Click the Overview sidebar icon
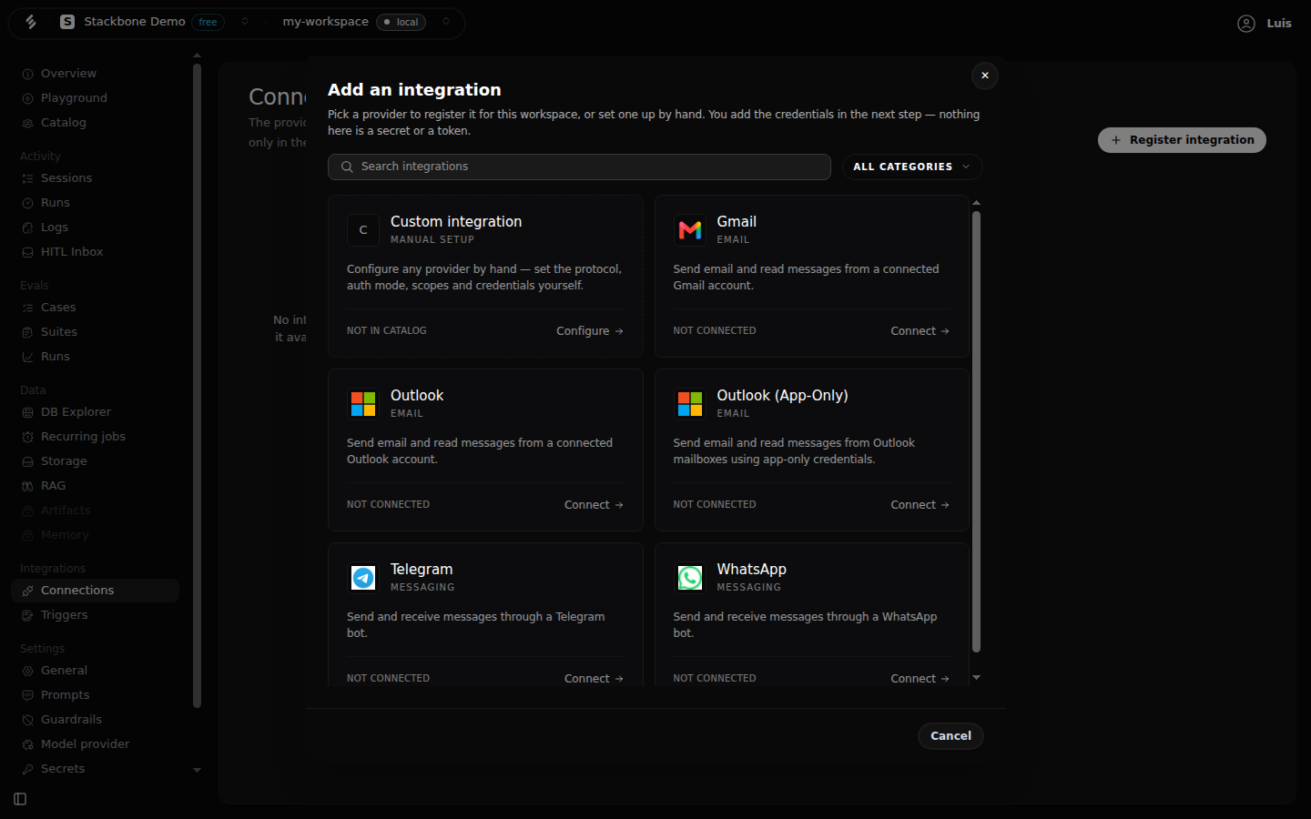The width and height of the screenshot is (1311, 819). pyautogui.click(x=28, y=74)
